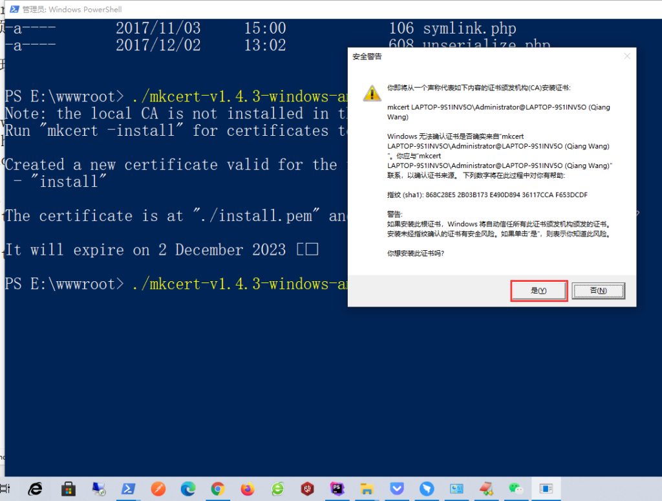Open Firefox from the taskbar
662x501 pixels.
(247, 489)
